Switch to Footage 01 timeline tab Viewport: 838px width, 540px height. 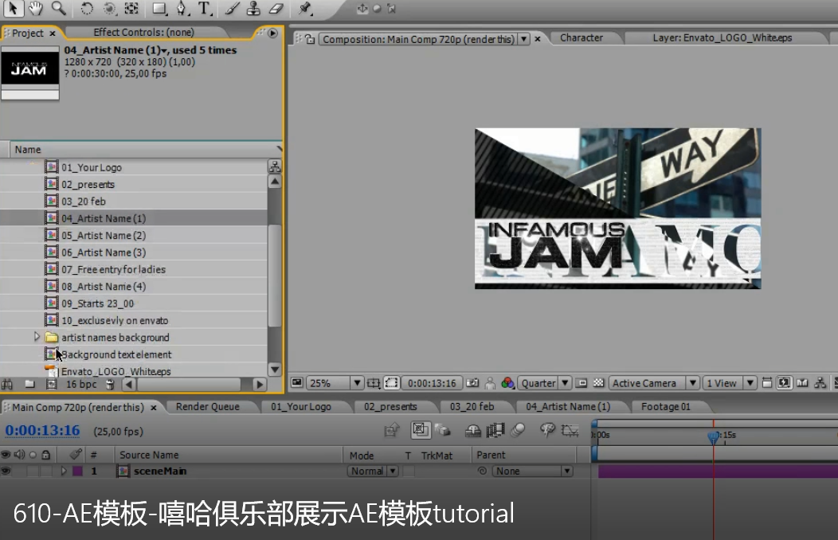666,407
